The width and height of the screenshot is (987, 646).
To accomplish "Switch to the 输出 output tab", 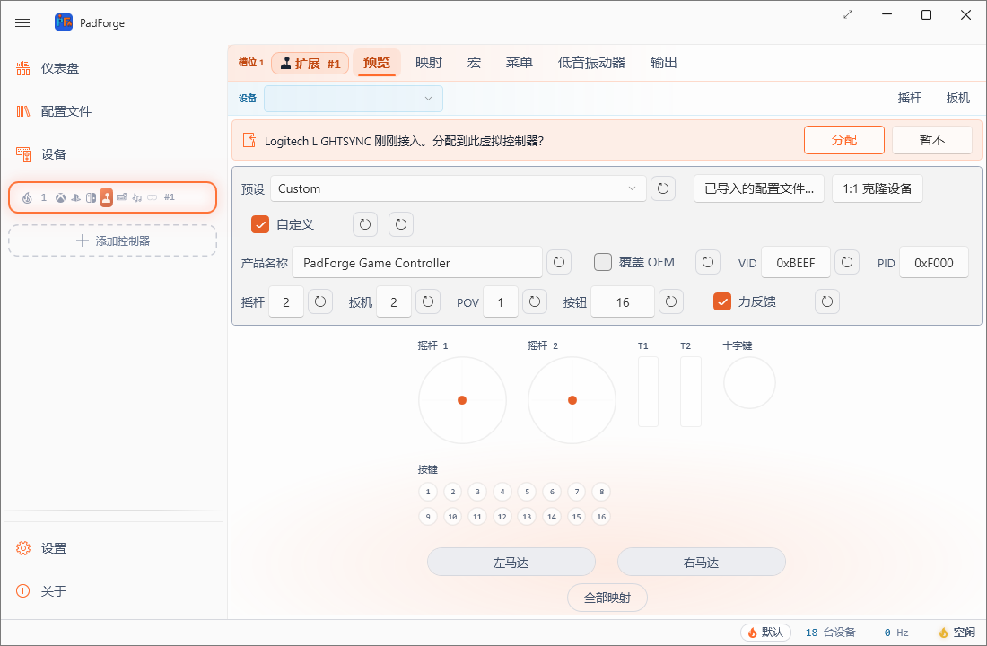I will (663, 62).
